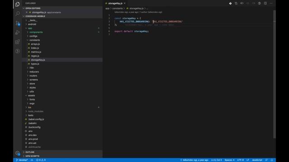
Task: Click Ln 4, Col 3 cursor position indicator
Action: click(x=216, y=160)
